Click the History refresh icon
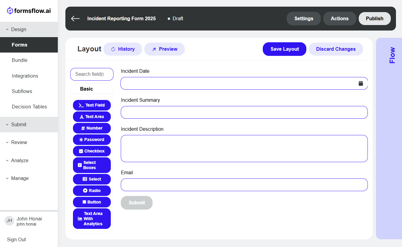 [113, 49]
